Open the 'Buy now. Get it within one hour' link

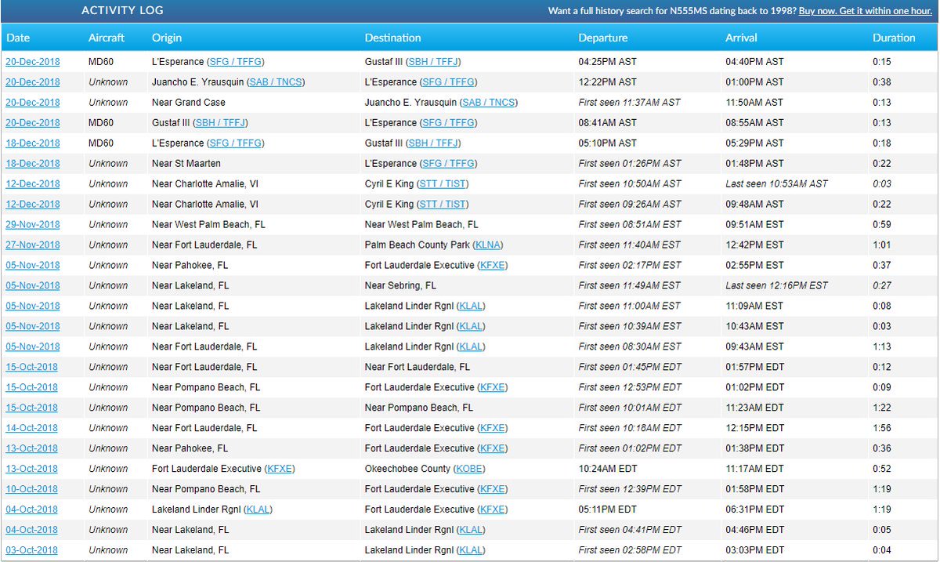pos(866,12)
